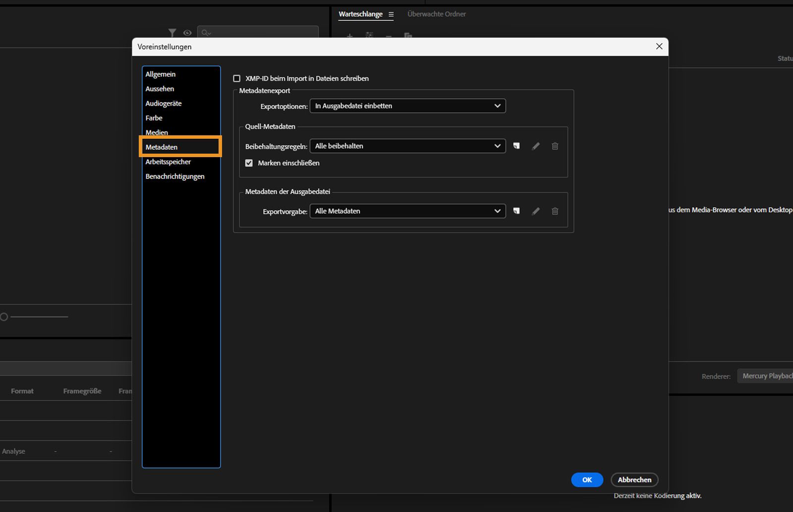The width and height of the screenshot is (793, 512).
Task: Click the Format column header
Action: tap(22, 391)
